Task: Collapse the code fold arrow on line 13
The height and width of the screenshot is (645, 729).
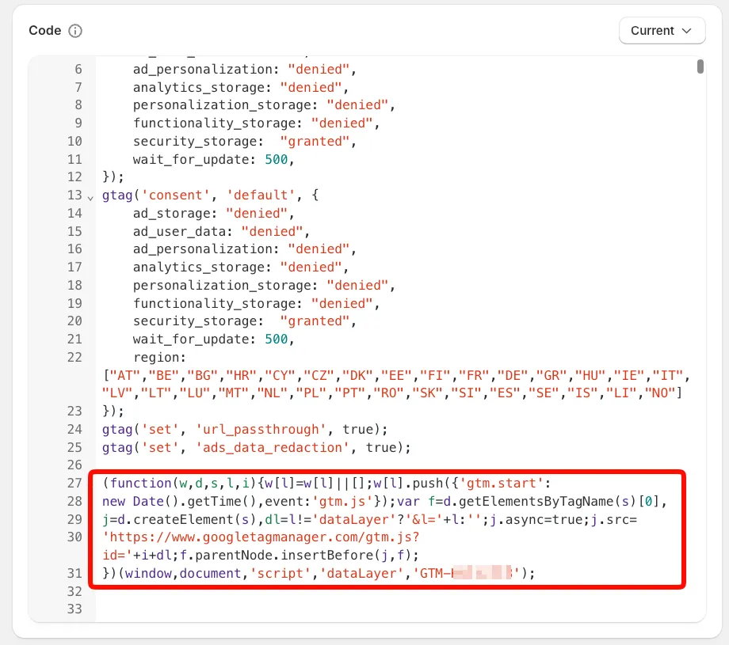Action: pos(90,198)
